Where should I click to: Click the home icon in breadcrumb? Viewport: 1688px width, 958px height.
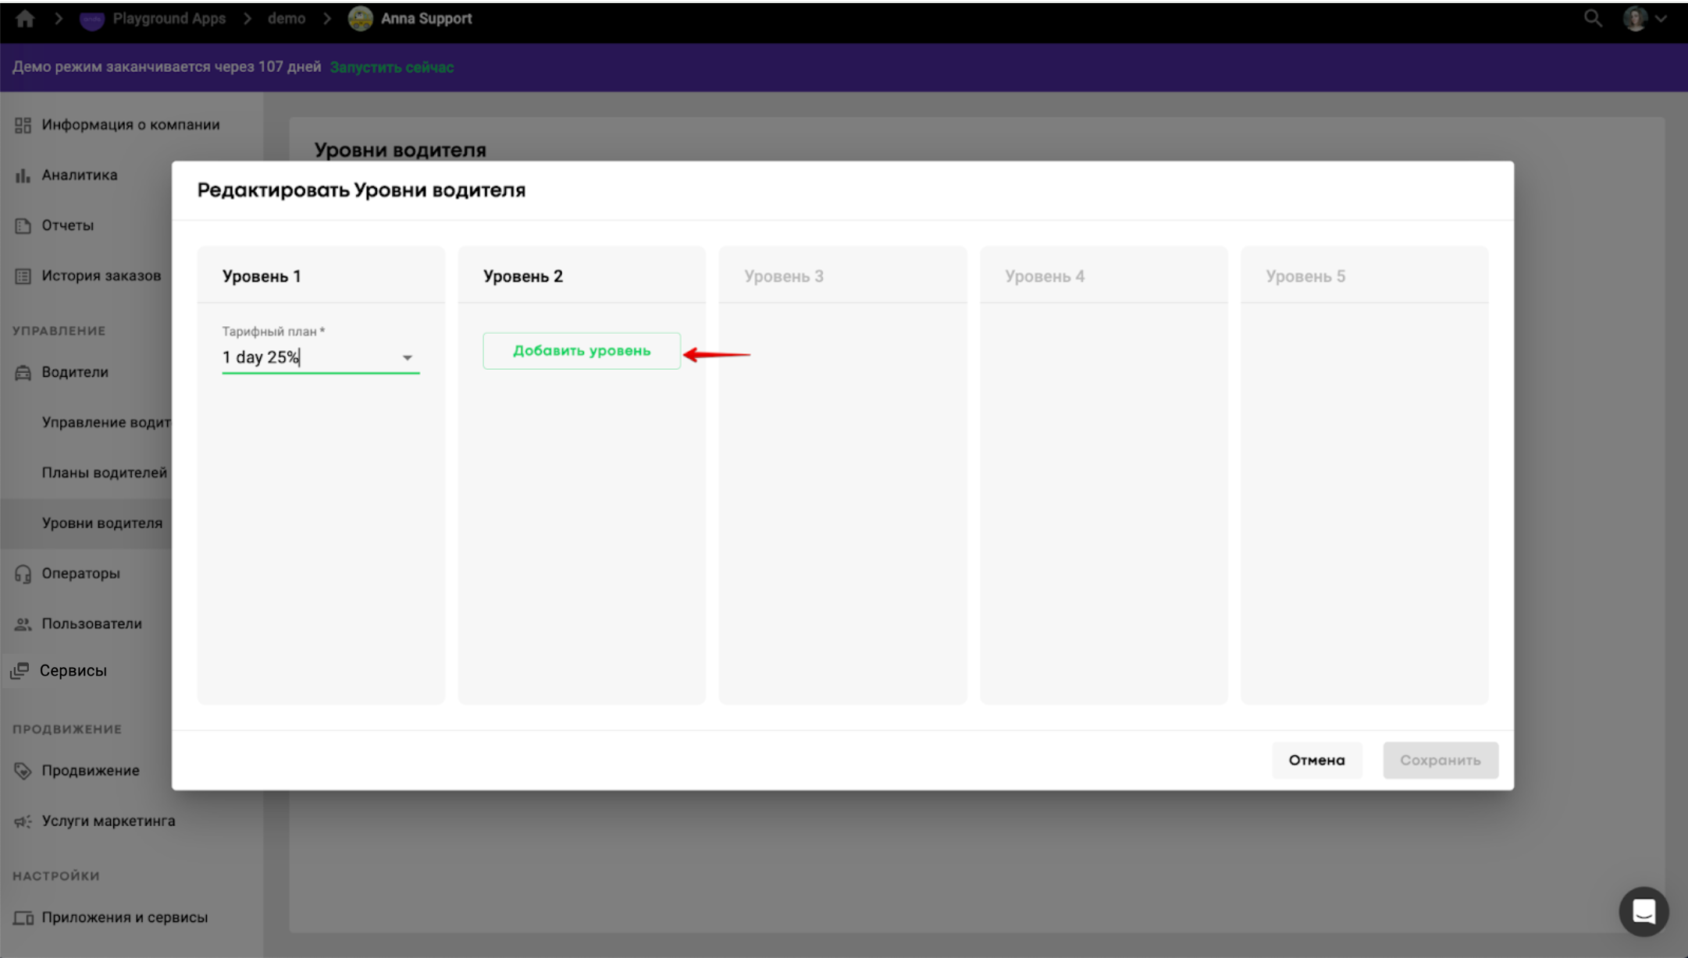click(x=25, y=19)
